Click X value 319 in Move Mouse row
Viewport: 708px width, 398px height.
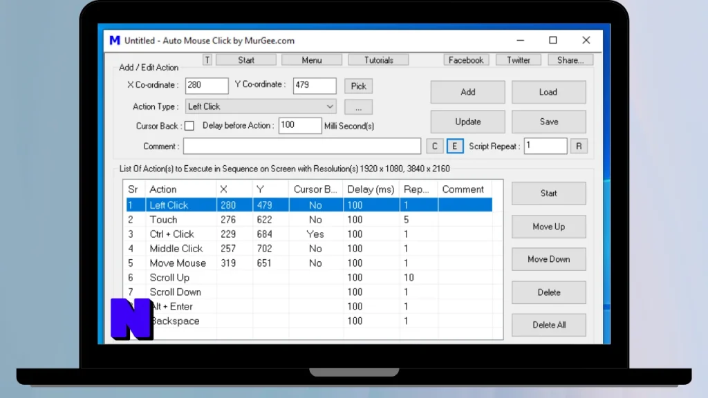pyautogui.click(x=228, y=263)
